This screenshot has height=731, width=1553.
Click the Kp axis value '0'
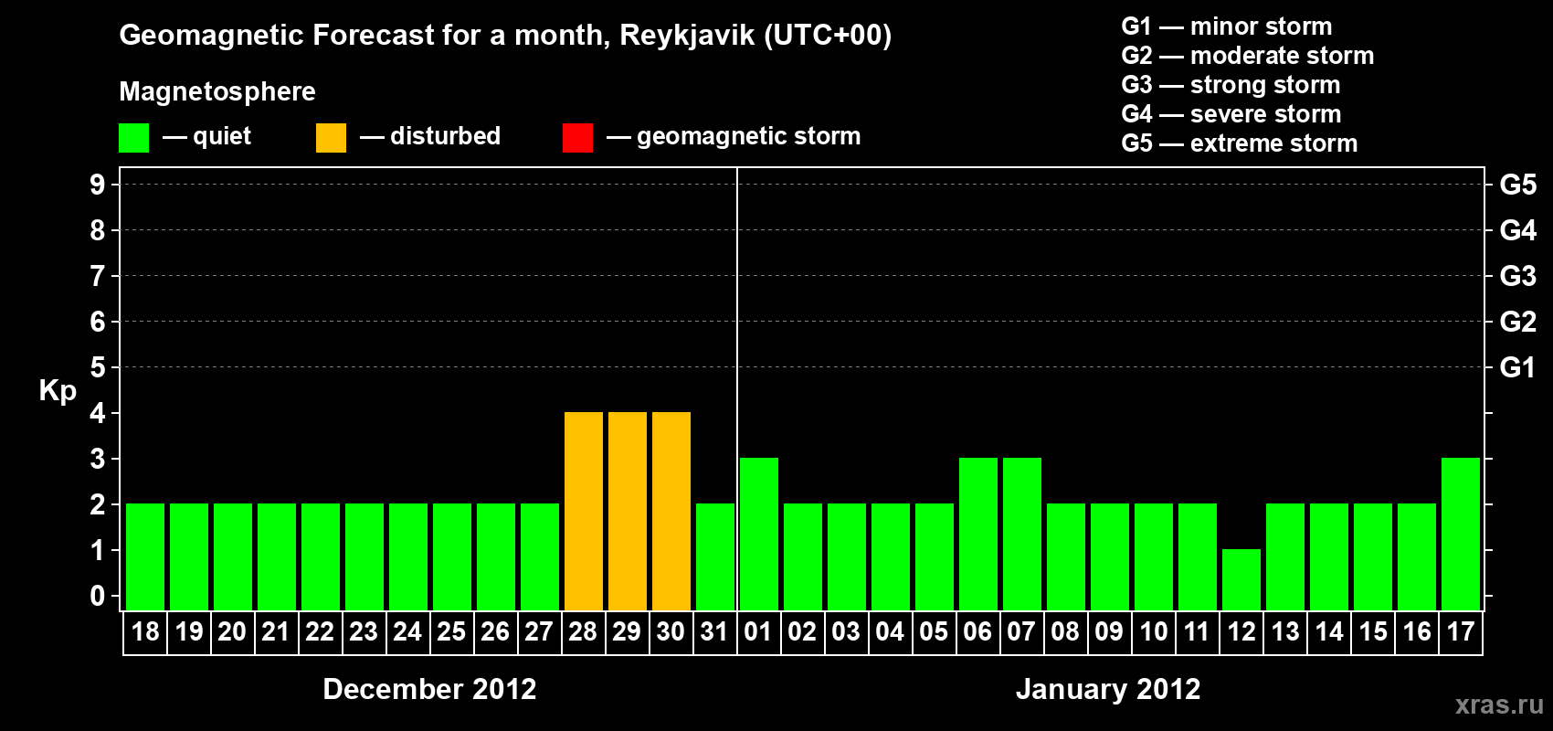98,596
